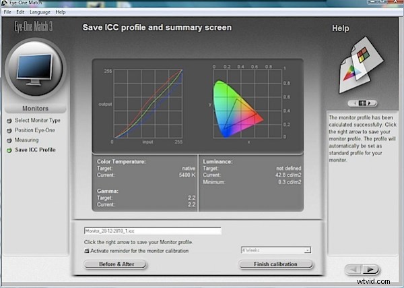Click the Finish calibration button
404x288 pixels.
coord(275,264)
